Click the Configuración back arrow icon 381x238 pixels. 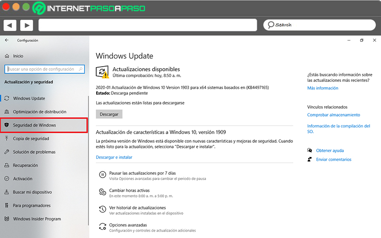click(7, 40)
